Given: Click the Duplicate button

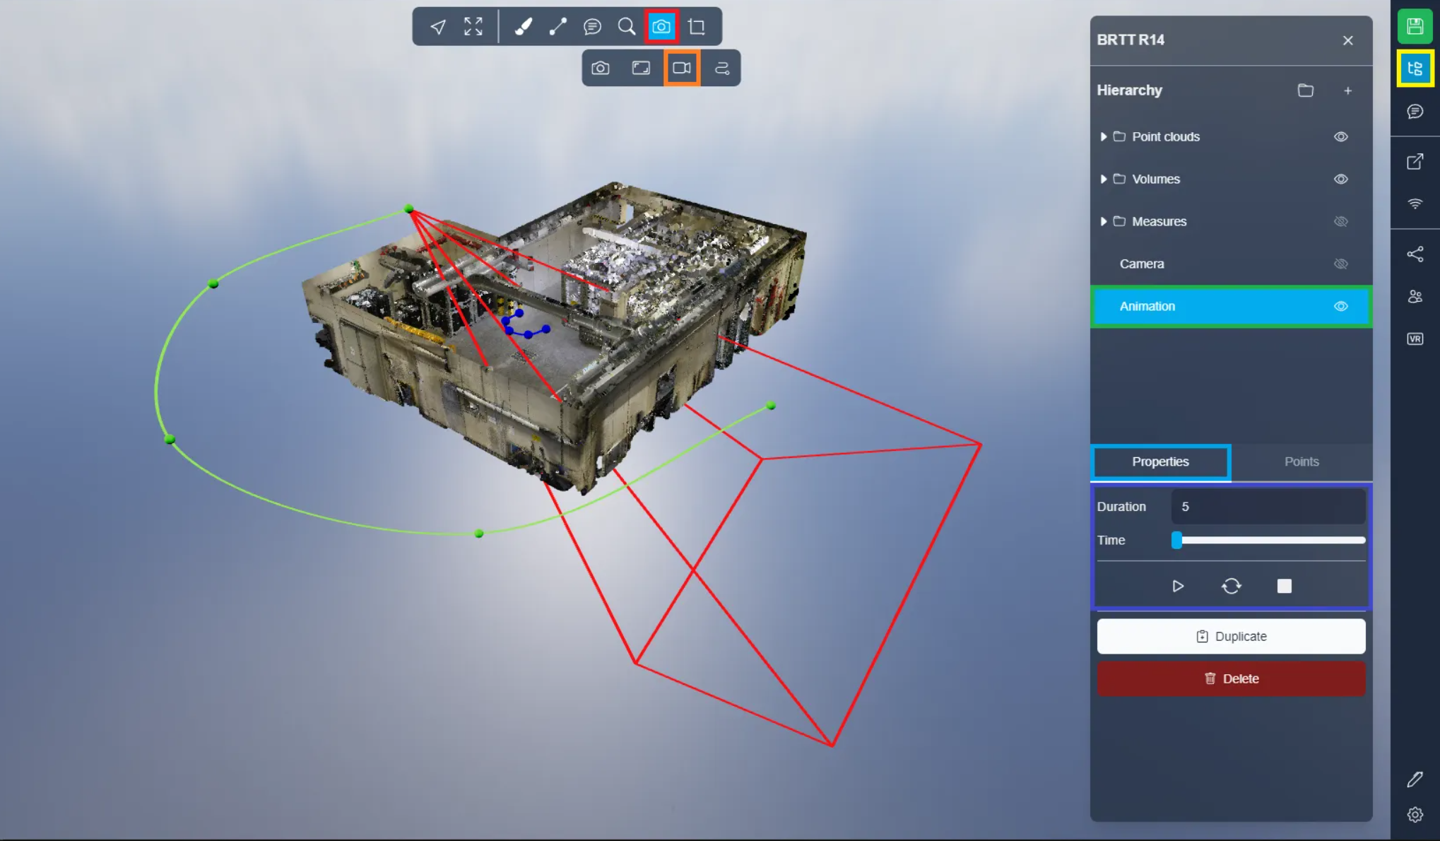Looking at the screenshot, I should [x=1231, y=636].
